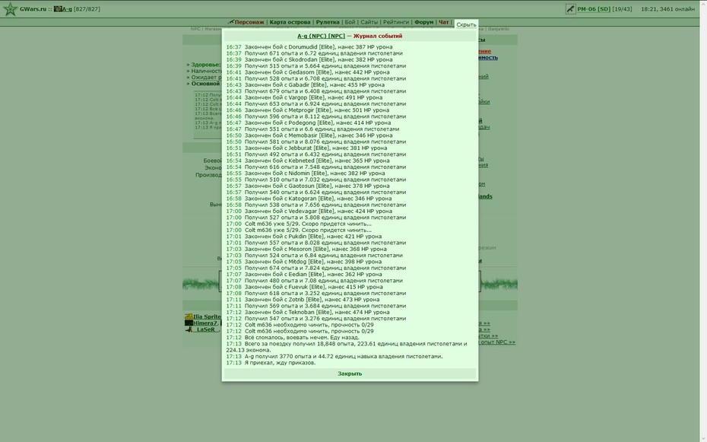Open the _LaSeR_ player link
This screenshot has height=442, width=707.
point(206,329)
